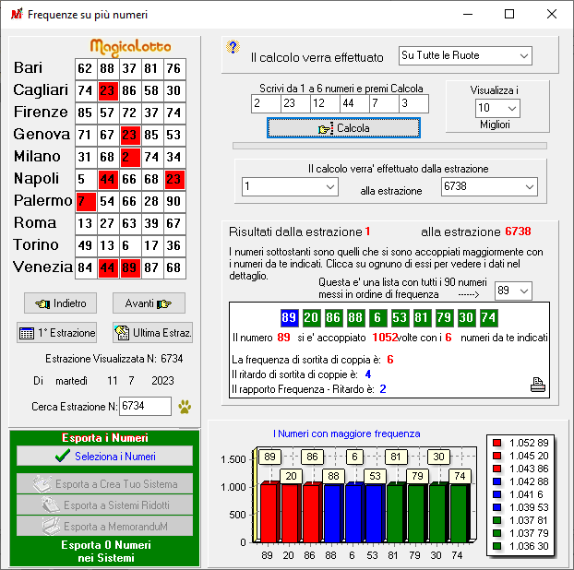Click highlighted 23 in Genova row
Image resolution: width=574 pixels, height=570 pixels.
[130, 135]
